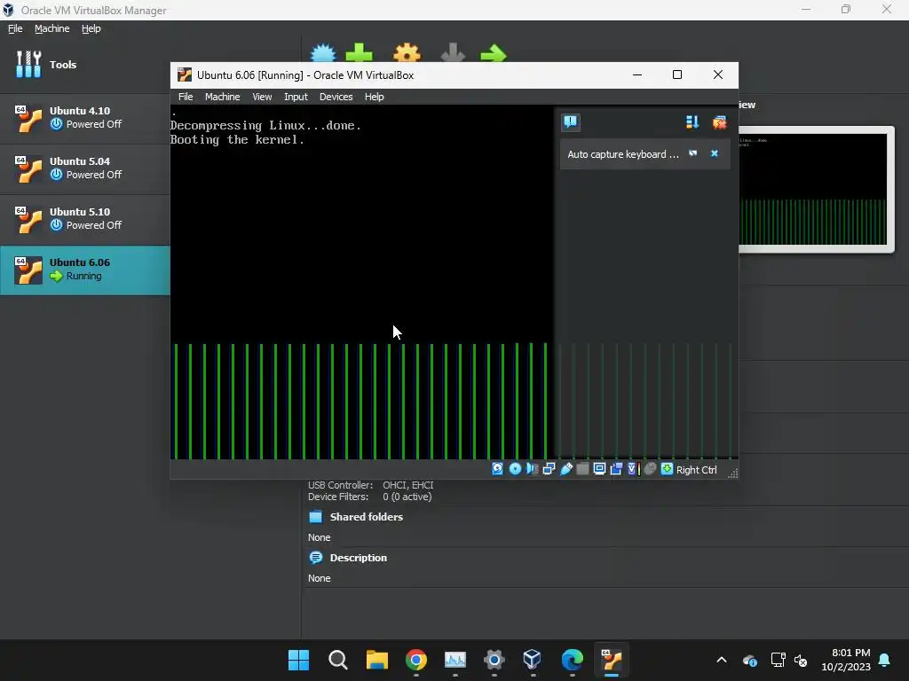Screen dimensions: 909x681
Task: Click the green Show arrow toolbar icon
Action: point(494,54)
